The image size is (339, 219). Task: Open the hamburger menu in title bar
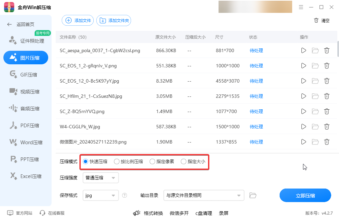tap(301, 7)
